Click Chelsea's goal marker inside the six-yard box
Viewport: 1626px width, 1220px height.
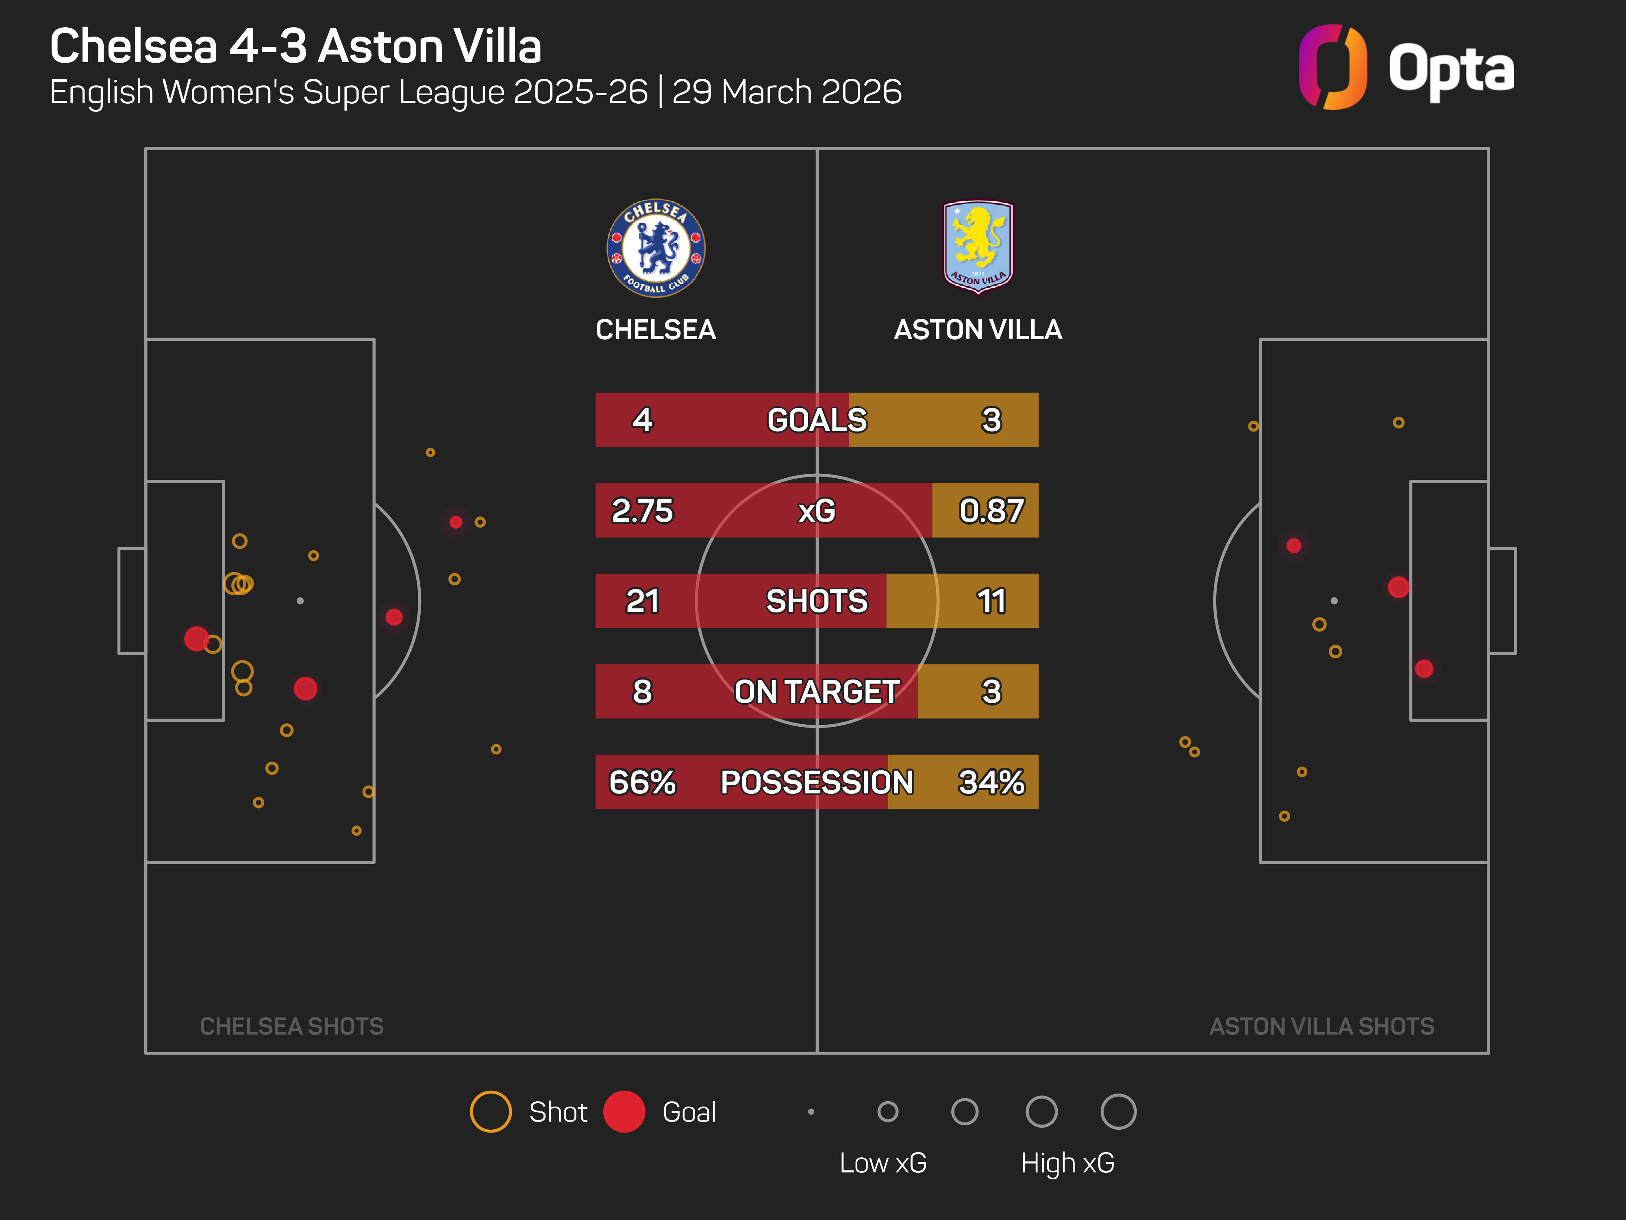(x=196, y=638)
